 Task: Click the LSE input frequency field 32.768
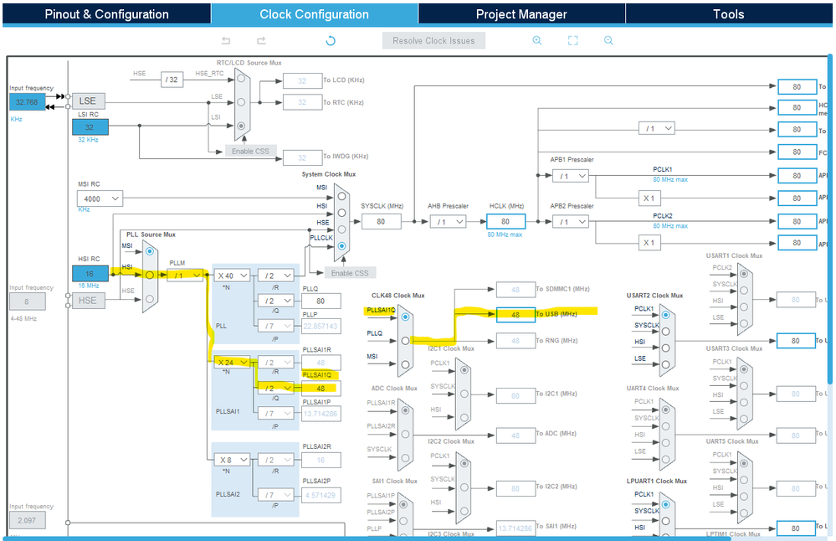tap(27, 102)
